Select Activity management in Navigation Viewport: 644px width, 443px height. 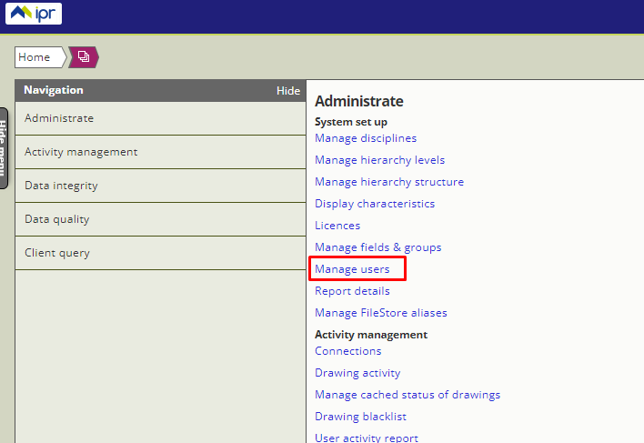pyautogui.click(x=81, y=152)
